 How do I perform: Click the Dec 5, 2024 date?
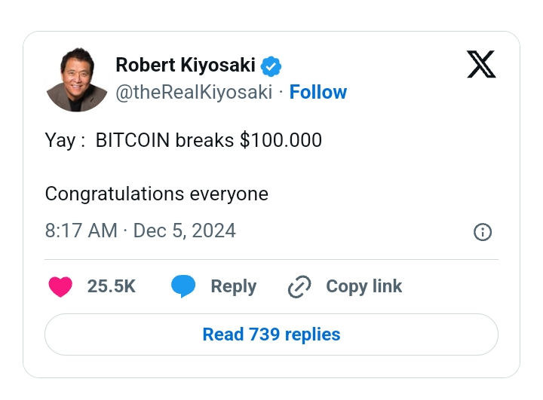click(x=185, y=231)
